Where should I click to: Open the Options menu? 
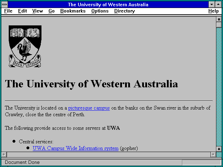[x=100, y=11]
